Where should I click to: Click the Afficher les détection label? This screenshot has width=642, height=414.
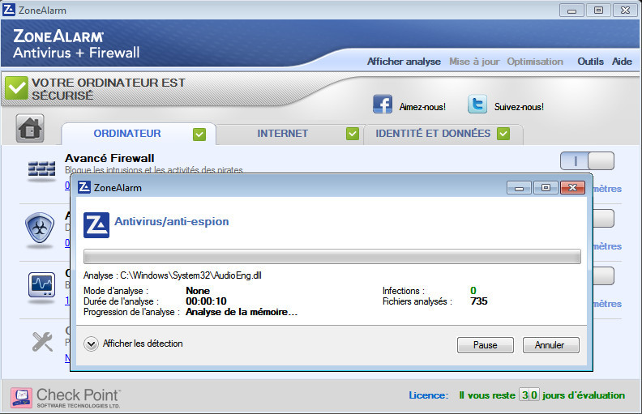click(143, 344)
